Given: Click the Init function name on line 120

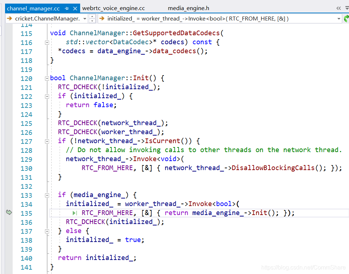Looking at the screenshot, I should (x=141, y=78).
